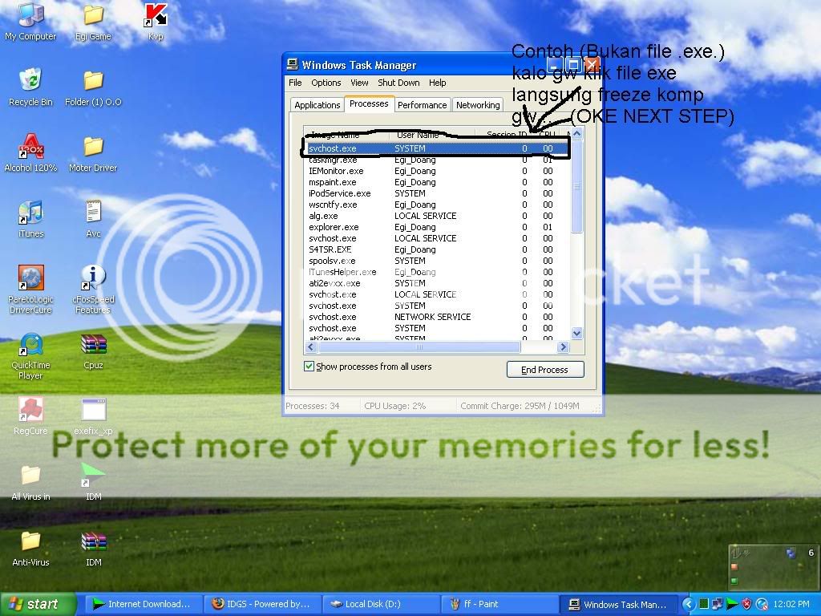821x616 pixels.
Task: Open the Options menu in Task Manager
Action: point(326,83)
